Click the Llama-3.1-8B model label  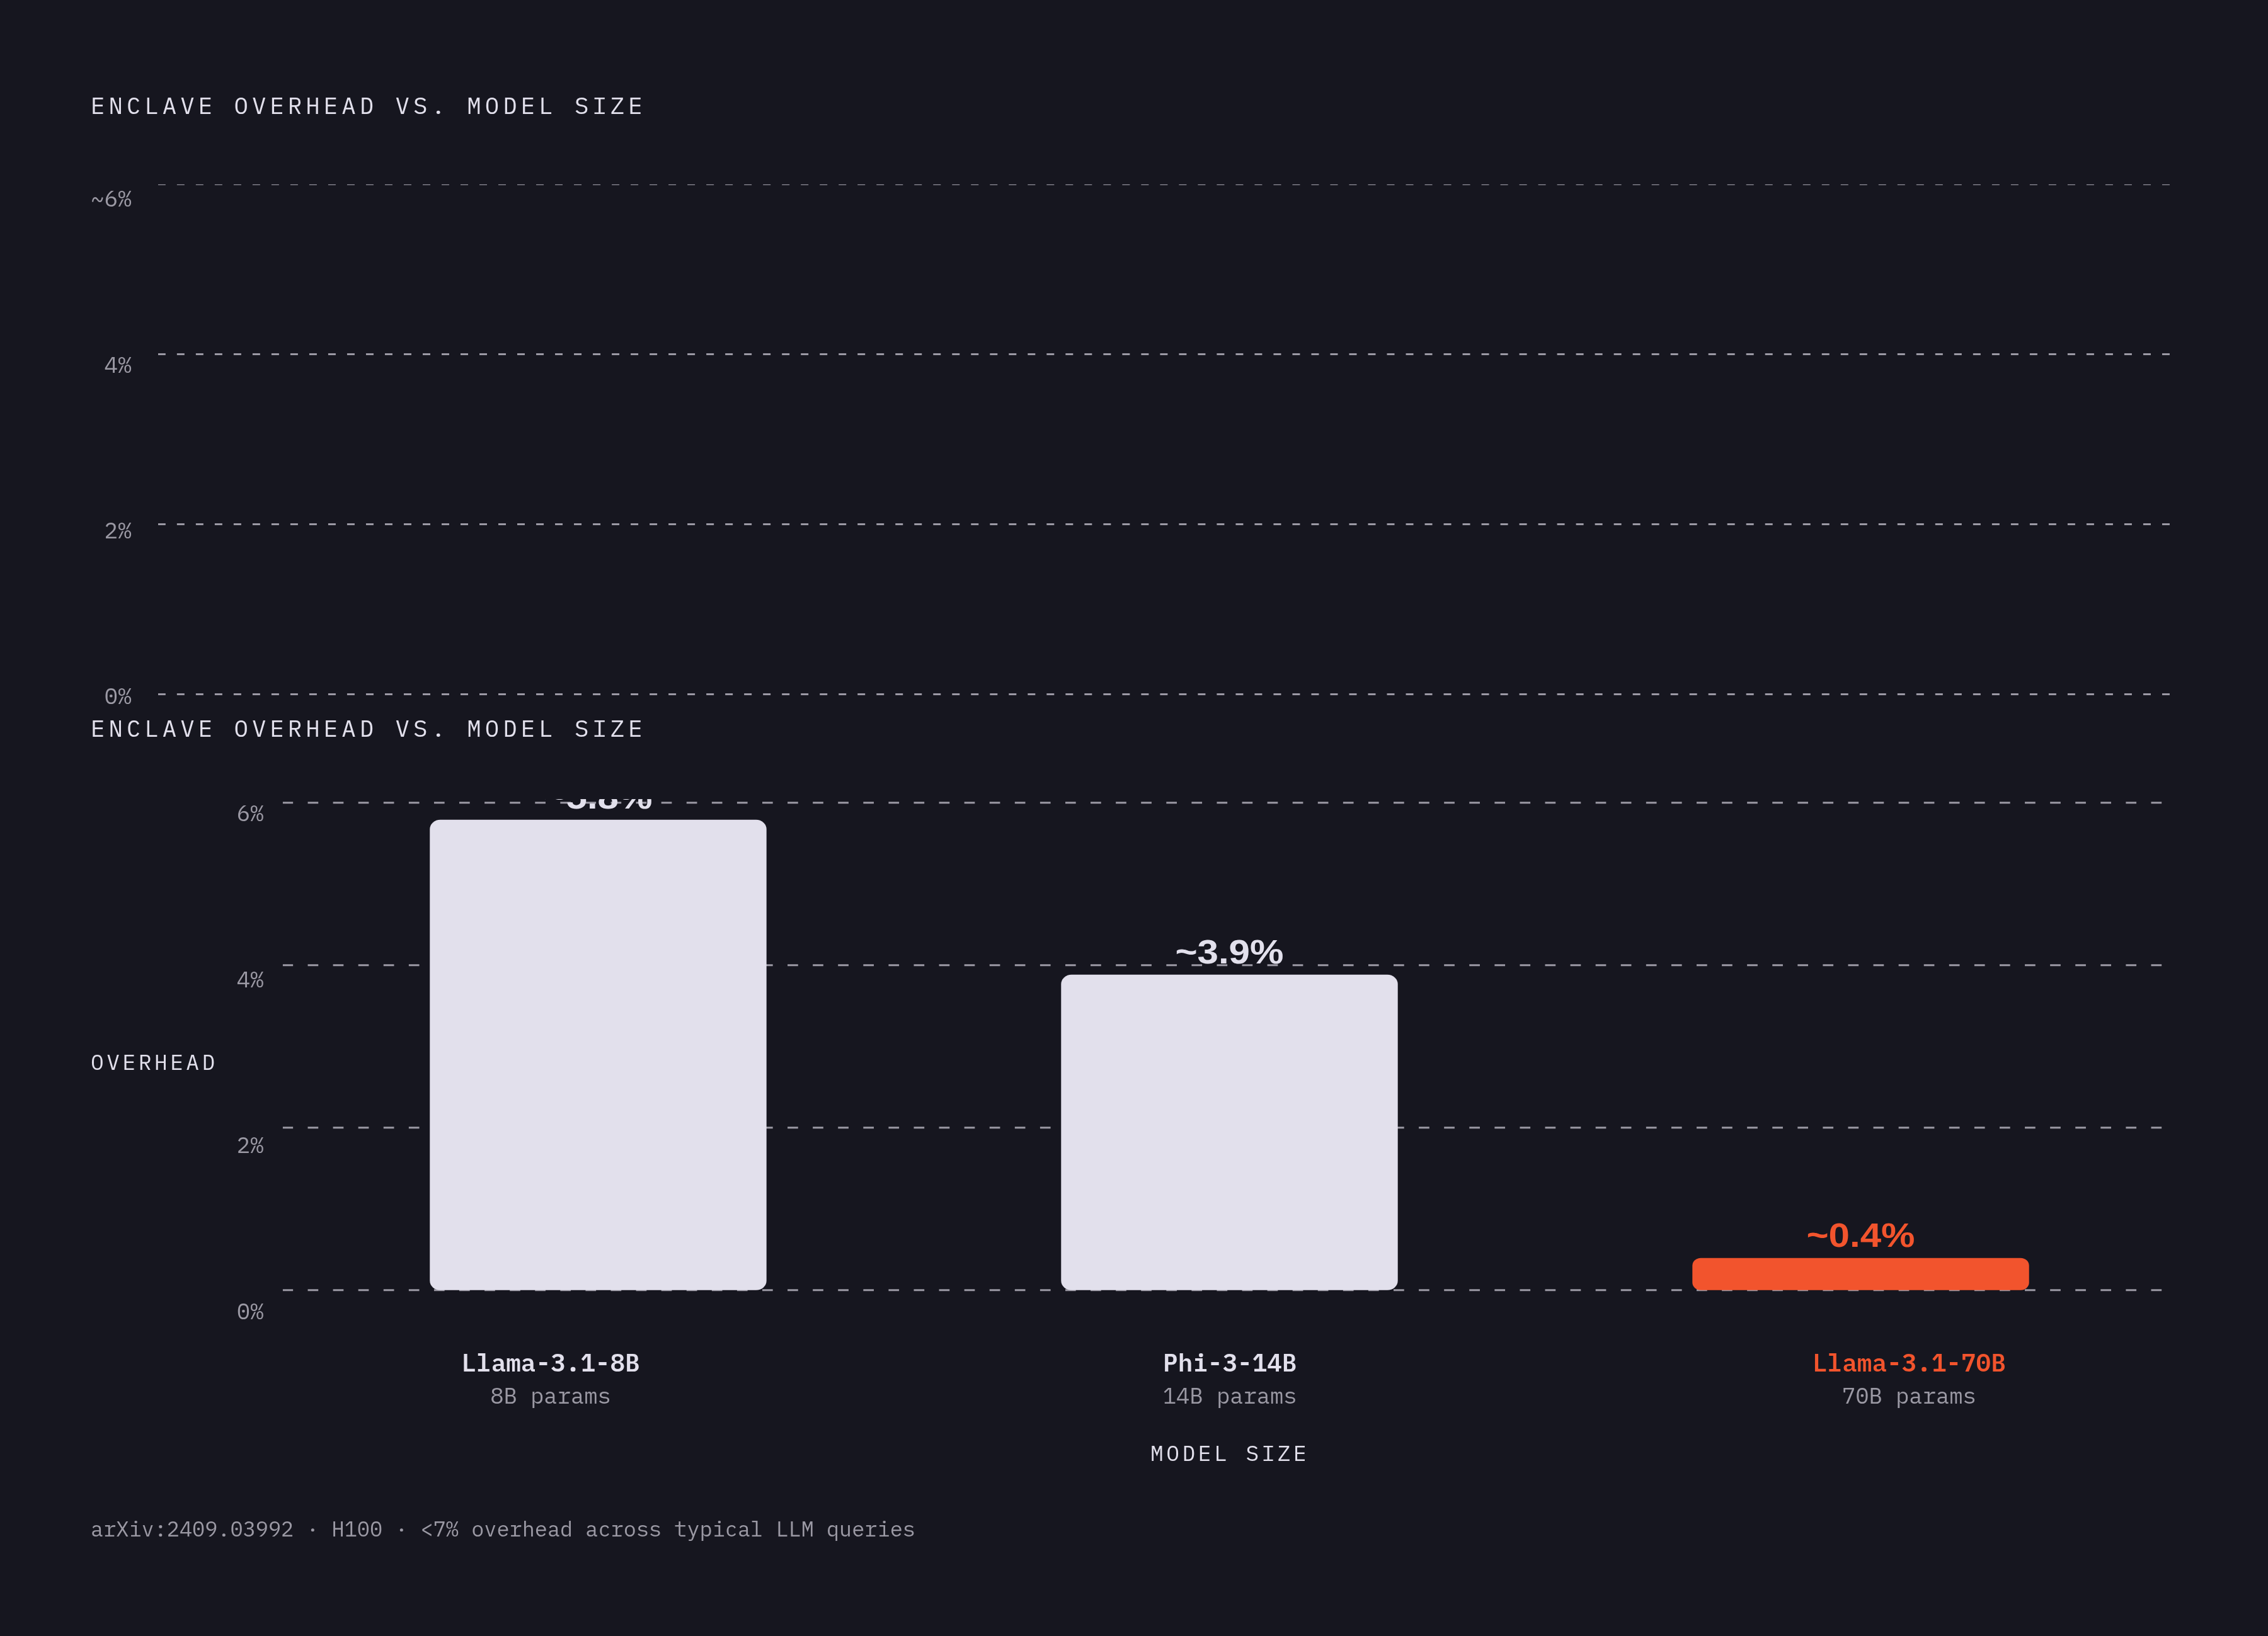[550, 1363]
